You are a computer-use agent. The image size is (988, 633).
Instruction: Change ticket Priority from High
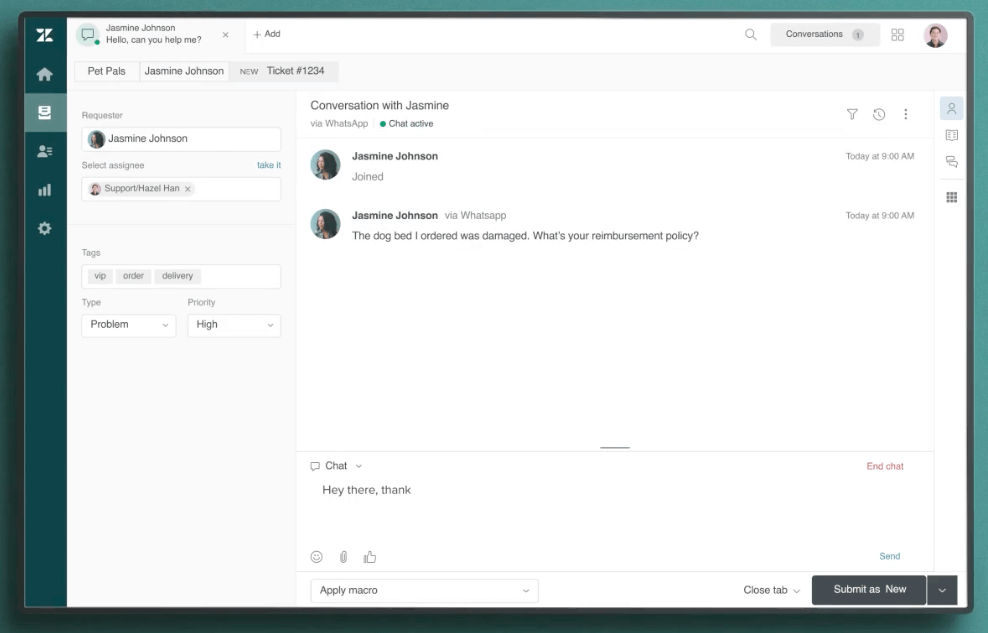pyautogui.click(x=234, y=324)
